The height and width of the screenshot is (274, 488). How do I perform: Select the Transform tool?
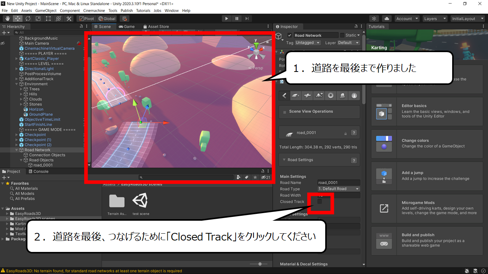[59, 18]
